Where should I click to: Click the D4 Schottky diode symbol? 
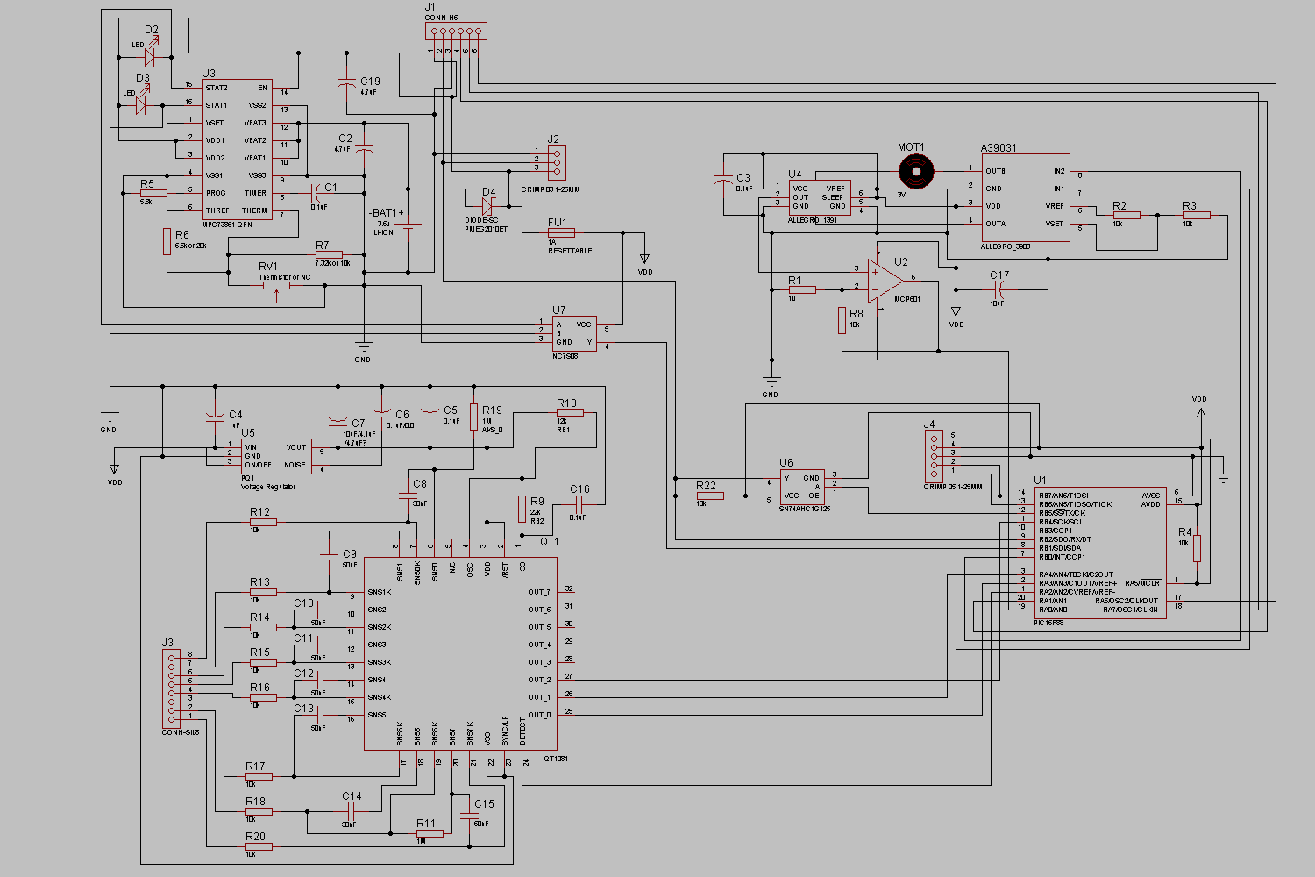pos(487,206)
